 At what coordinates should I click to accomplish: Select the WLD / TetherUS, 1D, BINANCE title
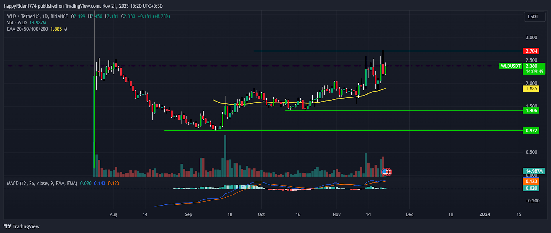coord(38,16)
